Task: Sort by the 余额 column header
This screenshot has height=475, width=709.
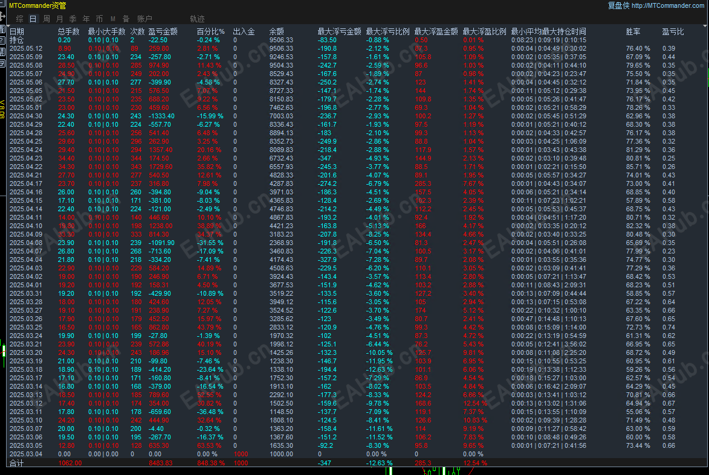Action: 276,31
